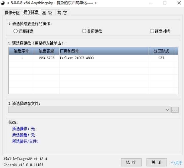Select the 还原硬盘 radio option

click(23, 31)
